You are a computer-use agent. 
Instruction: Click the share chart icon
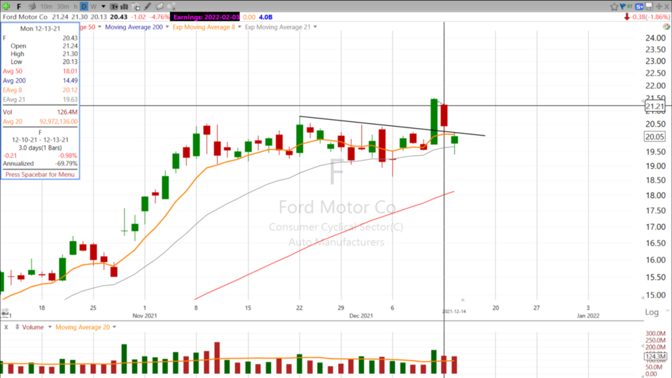(x=171, y=6)
